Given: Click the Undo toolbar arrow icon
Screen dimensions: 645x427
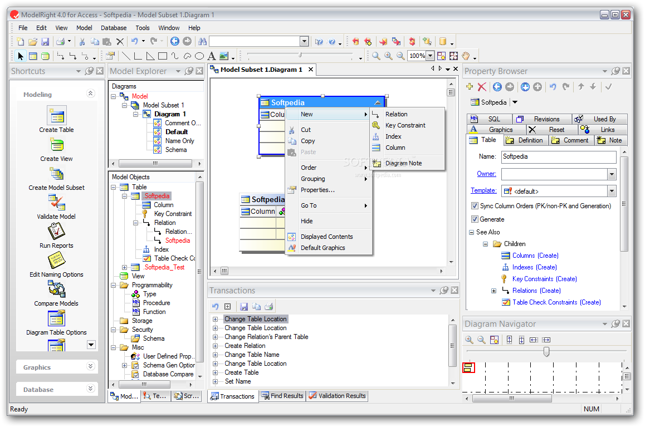Looking at the screenshot, I should (134, 41).
